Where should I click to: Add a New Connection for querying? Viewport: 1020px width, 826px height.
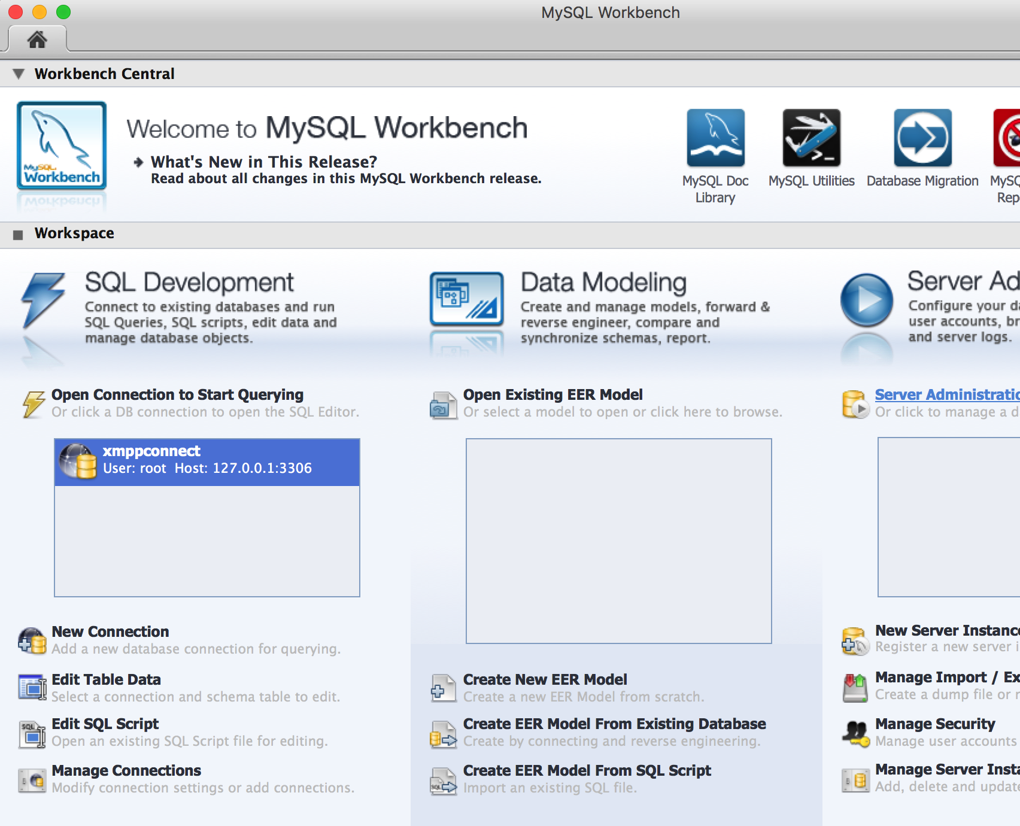coord(110,631)
